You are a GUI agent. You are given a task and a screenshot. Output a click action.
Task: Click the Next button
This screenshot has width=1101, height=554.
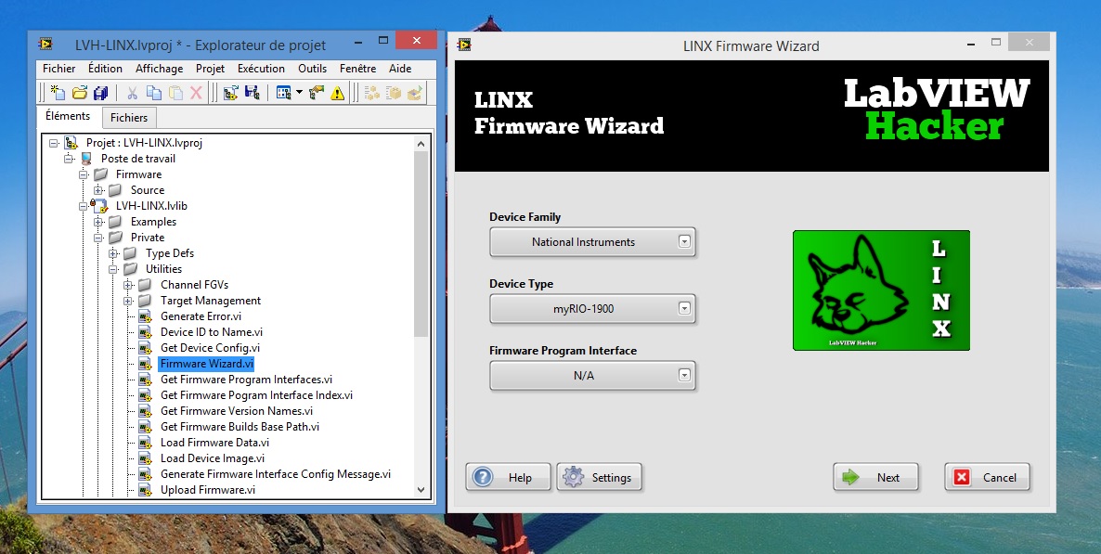875,478
